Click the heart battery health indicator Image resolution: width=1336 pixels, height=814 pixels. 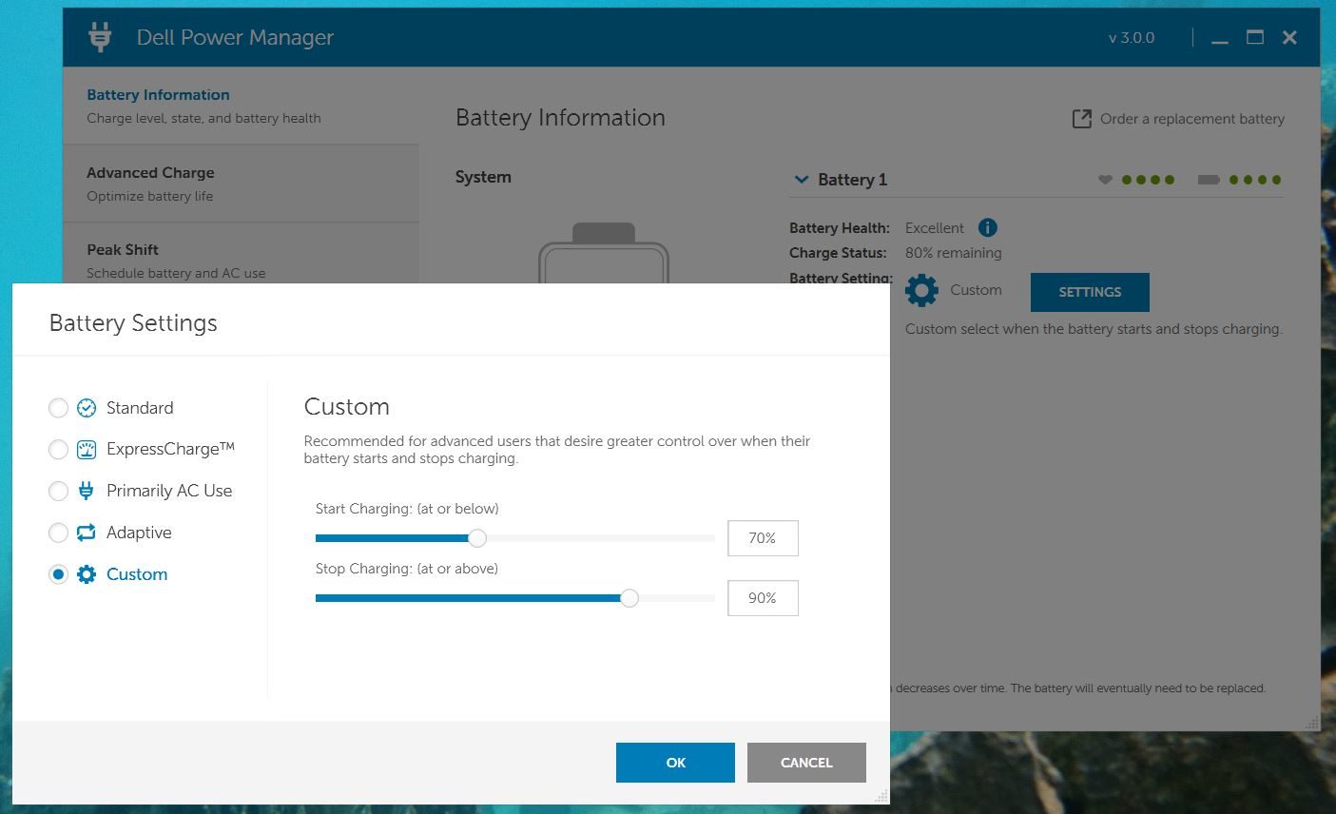point(1105,179)
